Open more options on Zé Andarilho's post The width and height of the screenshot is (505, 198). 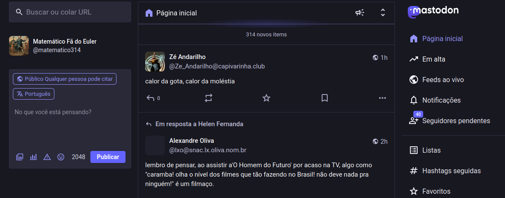click(382, 98)
